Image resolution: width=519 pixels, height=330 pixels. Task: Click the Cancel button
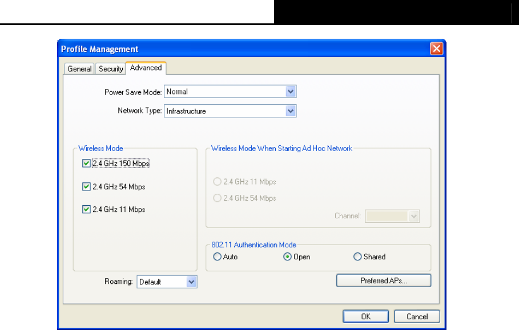coord(417,316)
